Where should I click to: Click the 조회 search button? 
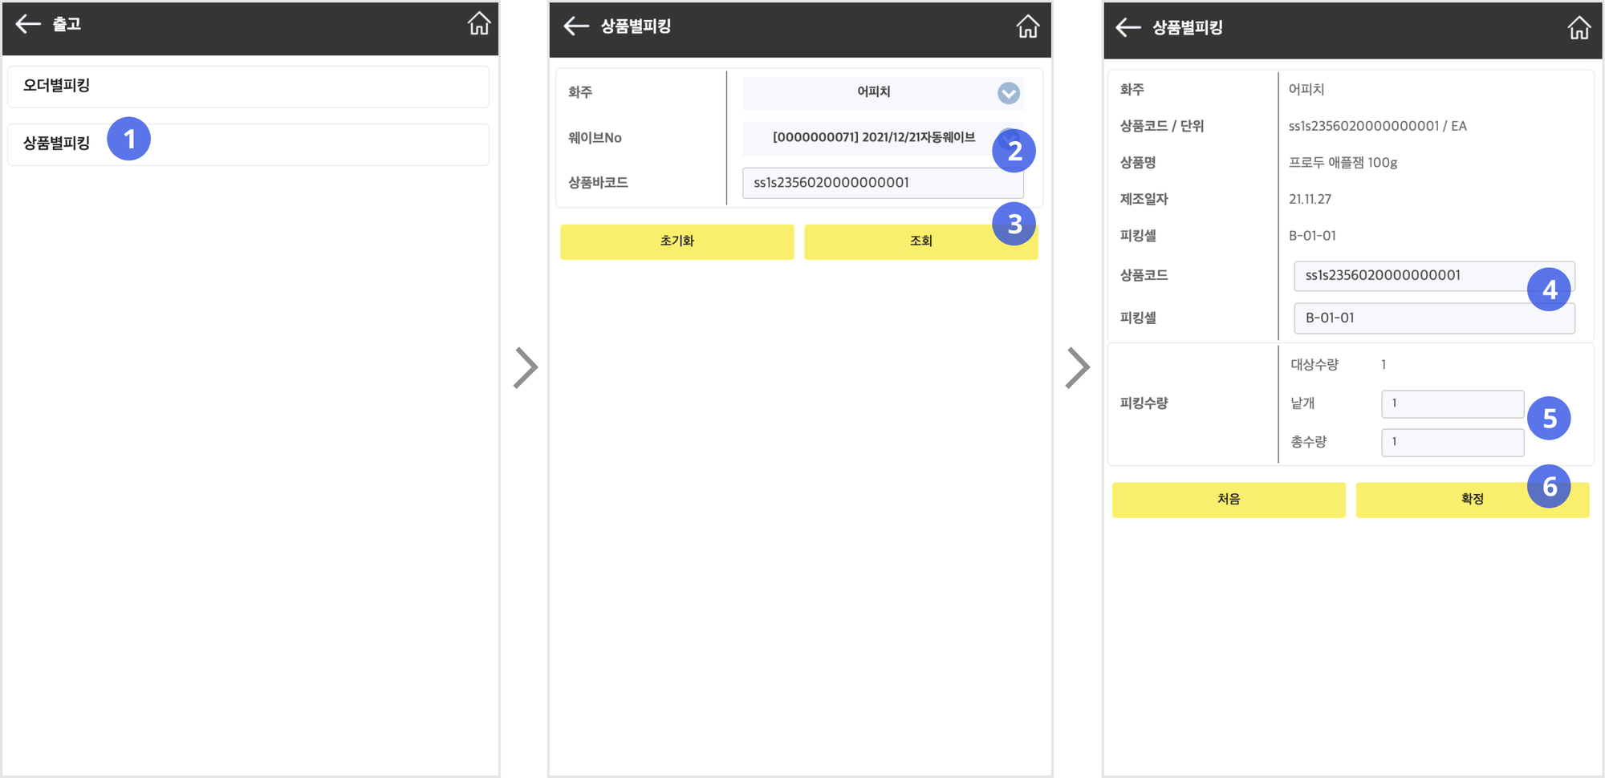pyautogui.click(x=920, y=241)
